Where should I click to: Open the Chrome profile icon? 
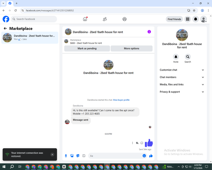pos(202,11)
